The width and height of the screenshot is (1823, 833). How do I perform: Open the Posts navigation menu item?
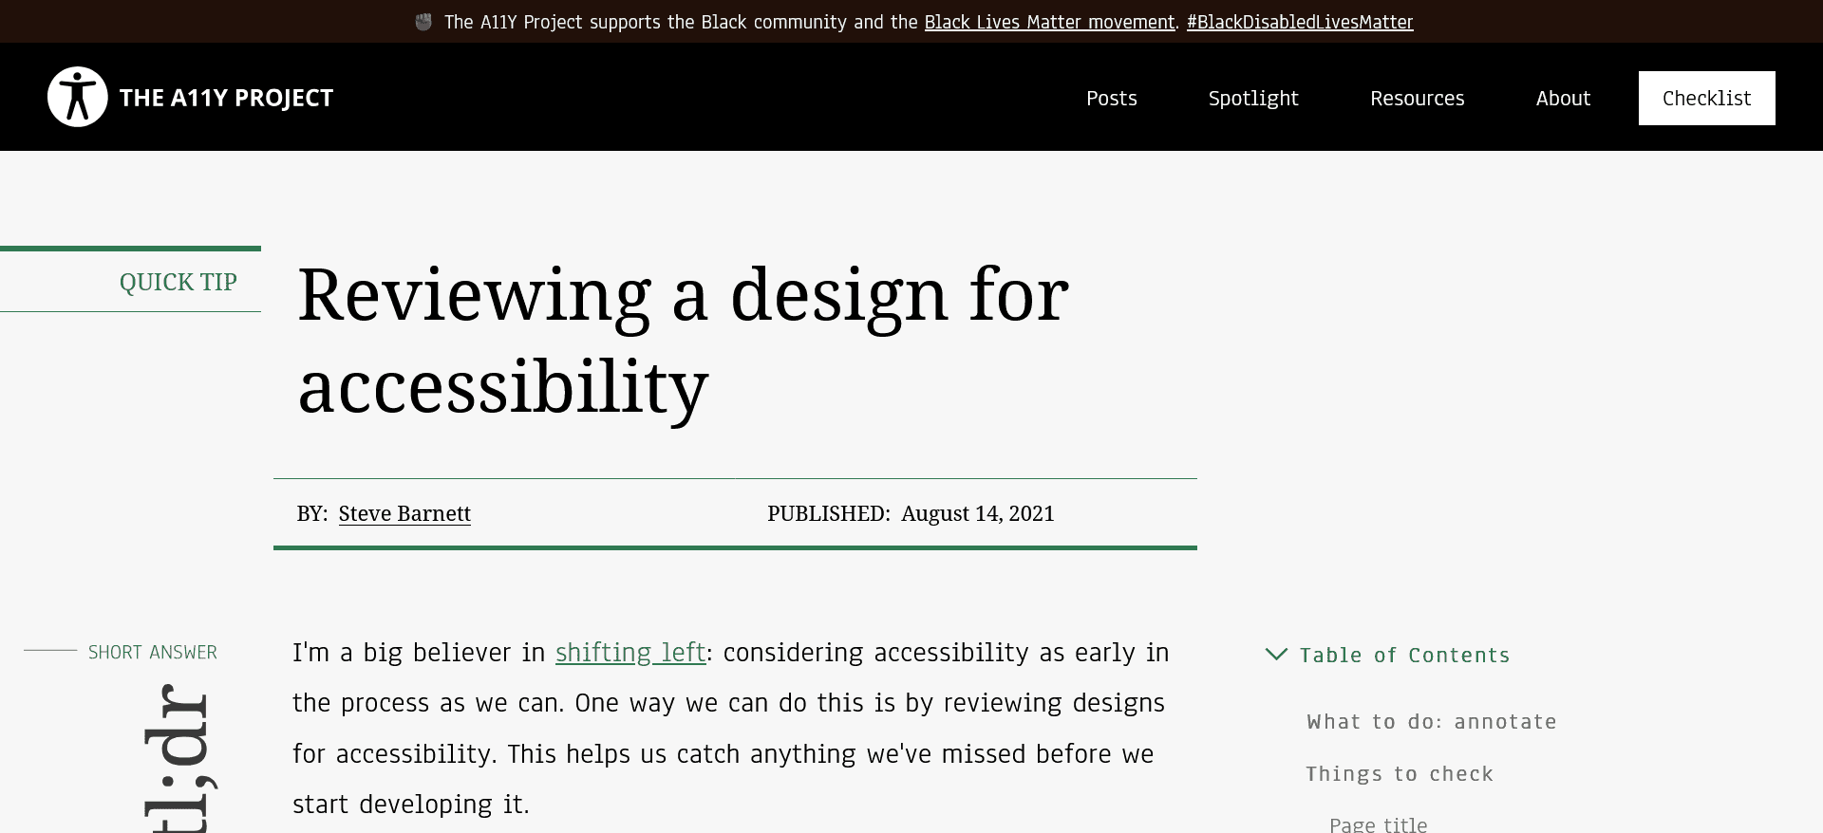[x=1112, y=98]
